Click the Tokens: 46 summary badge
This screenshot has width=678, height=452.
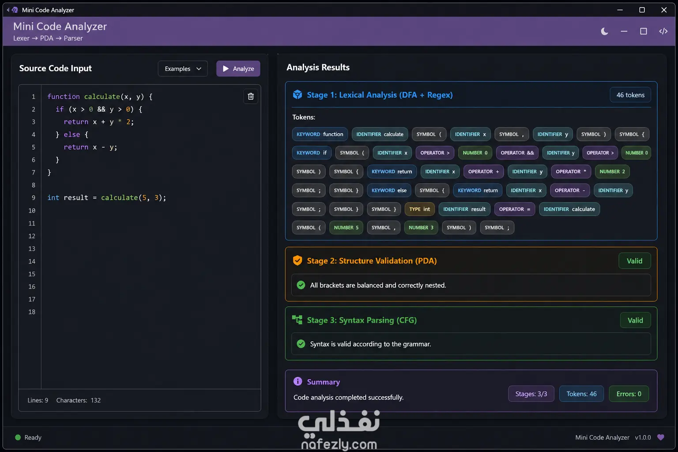coord(581,394)
